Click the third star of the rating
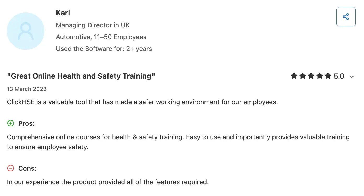Image resolution: width=364 pixels, height=196 pixels. [311, 76]
